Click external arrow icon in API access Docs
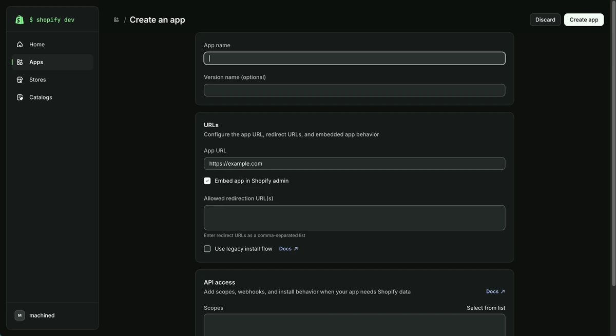The image size is (616, 336). click(503, 291)
